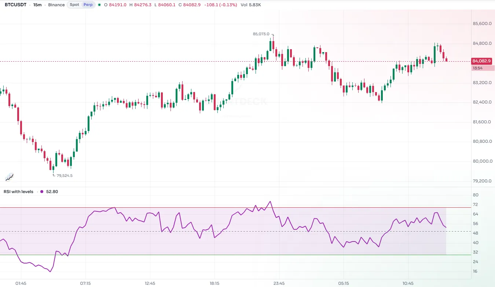Click the 80,800.0 price axis label
The image size is (495, 287).
pyautogui.click(x=482, y=141)
